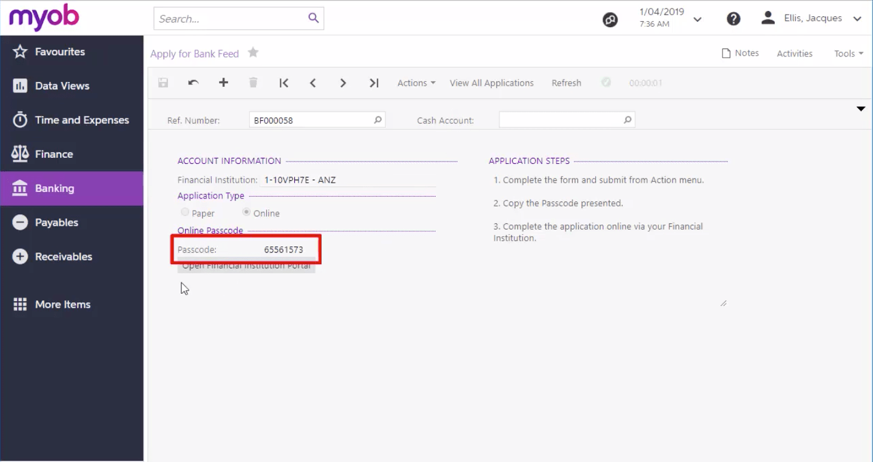Jump to last record icon

374,83
